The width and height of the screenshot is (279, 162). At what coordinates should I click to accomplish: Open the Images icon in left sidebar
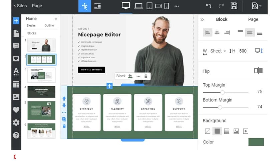[16, 97]
